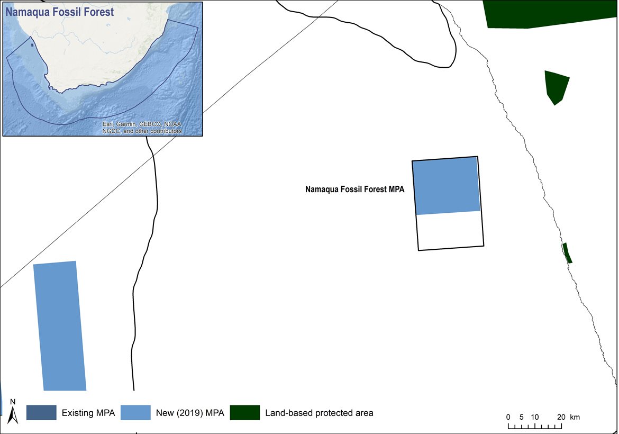This screenshot has width=619, height=434.
Task: Click the 'Existing MPA' legend text
Action: (x=88, y=413)
